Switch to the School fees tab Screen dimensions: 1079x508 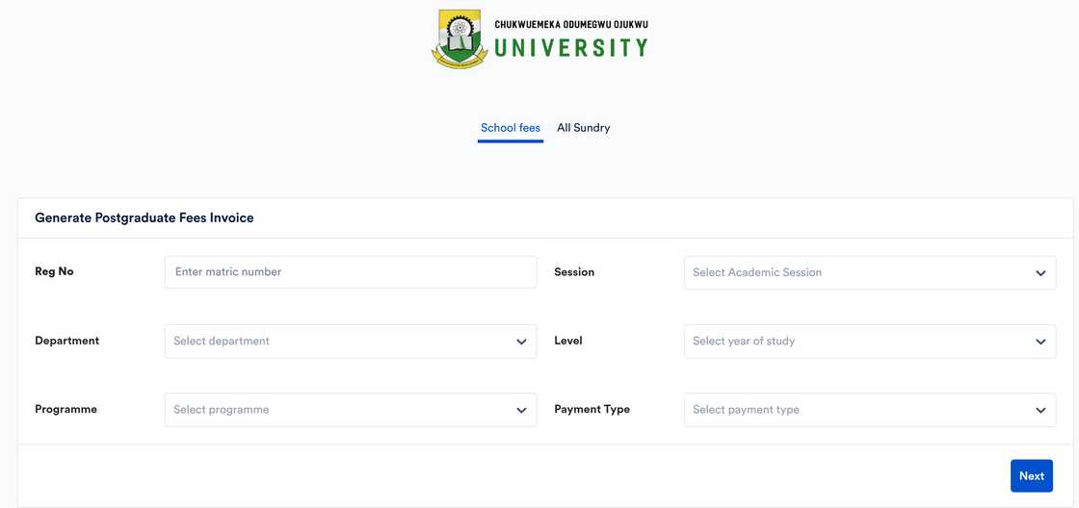tap(511, 128)
